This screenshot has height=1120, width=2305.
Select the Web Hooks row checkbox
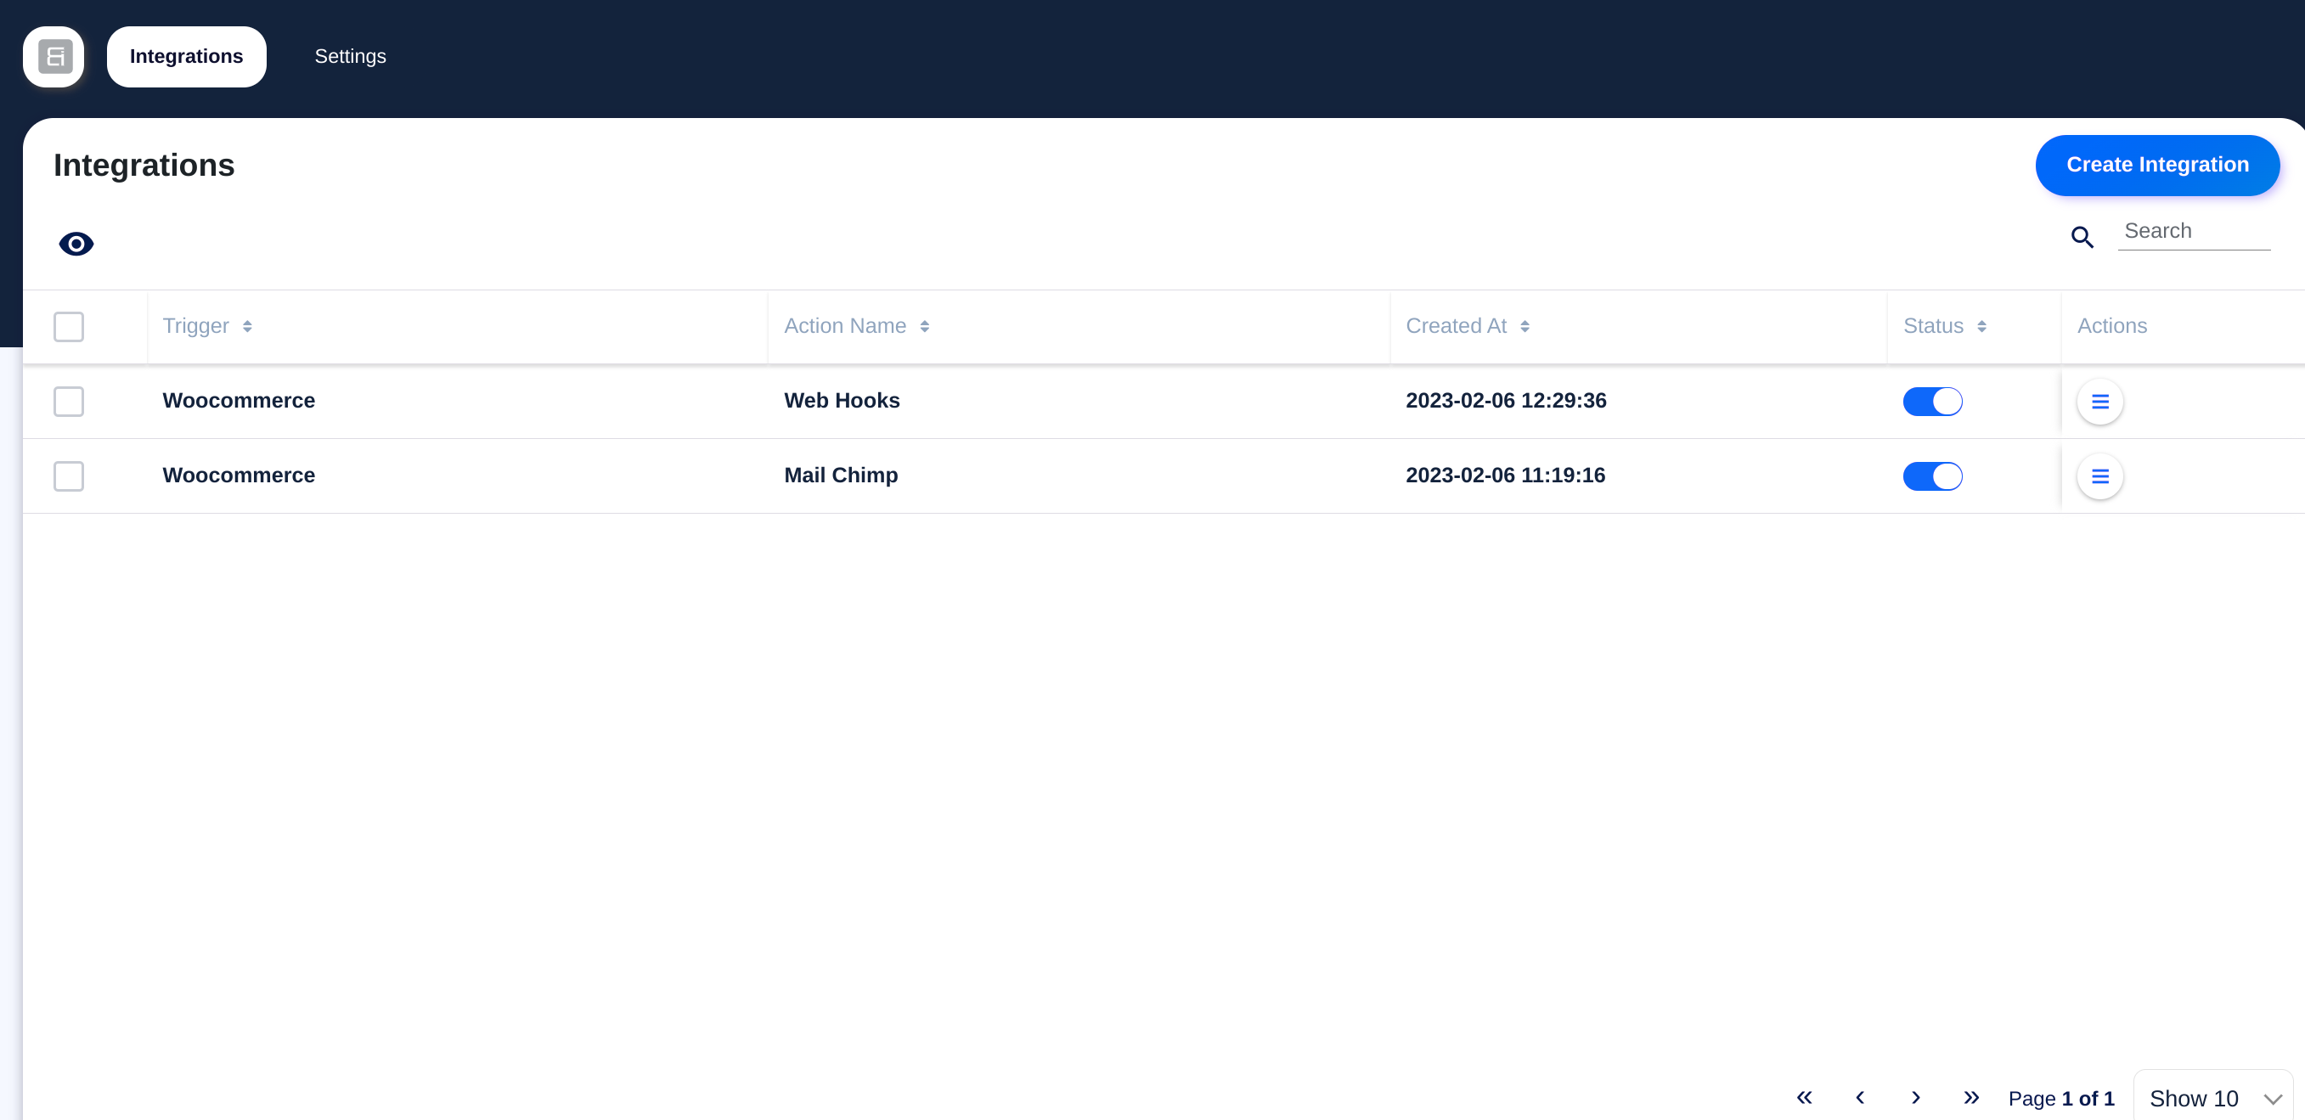pyautogui.click(x=69, y=402)
